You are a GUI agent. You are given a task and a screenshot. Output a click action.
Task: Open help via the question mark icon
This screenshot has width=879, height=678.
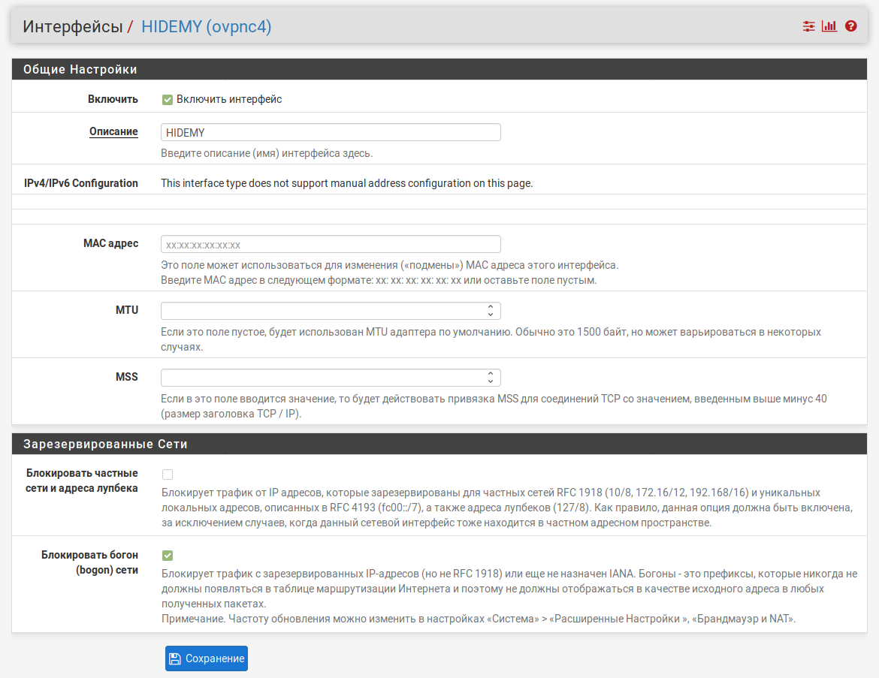point(851,26)
